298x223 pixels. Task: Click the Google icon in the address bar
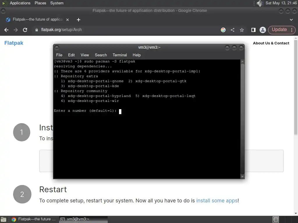point(223,30)
